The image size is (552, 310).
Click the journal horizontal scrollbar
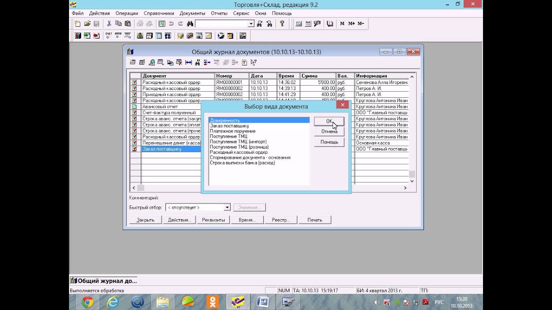pos(270,188)
